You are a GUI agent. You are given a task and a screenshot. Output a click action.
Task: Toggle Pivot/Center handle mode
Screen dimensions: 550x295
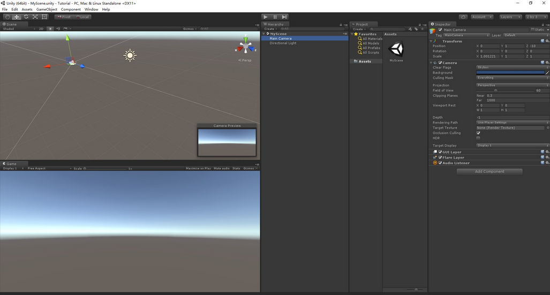[64, 17]
